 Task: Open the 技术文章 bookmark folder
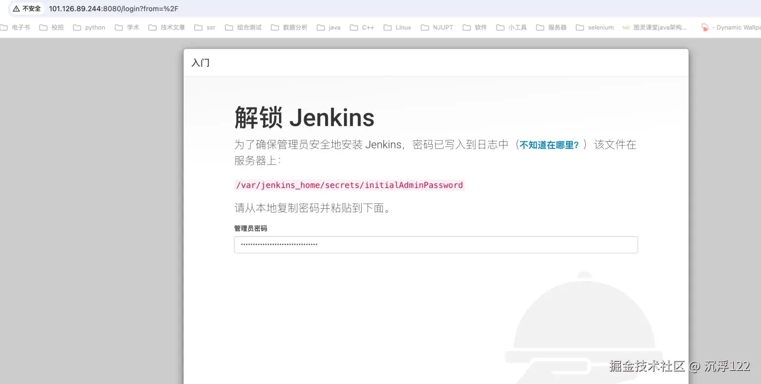pyautogui.click(x=167, y=27)
